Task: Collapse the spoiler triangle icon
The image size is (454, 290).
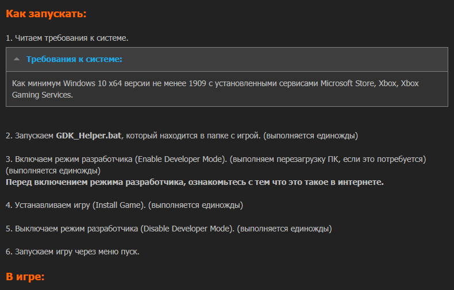Action: click(17, 59)
